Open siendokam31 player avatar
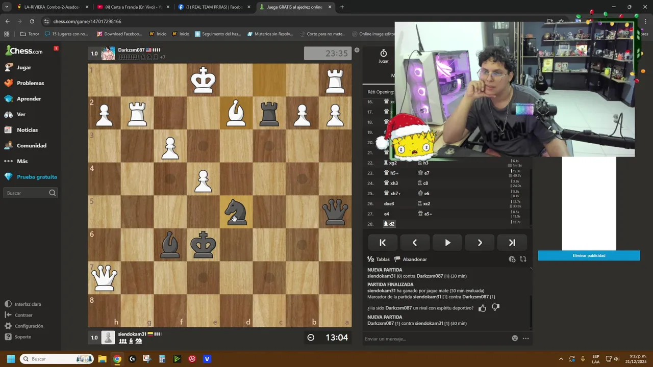The width and height of the screenshot is (653, 367). [108, 337]
